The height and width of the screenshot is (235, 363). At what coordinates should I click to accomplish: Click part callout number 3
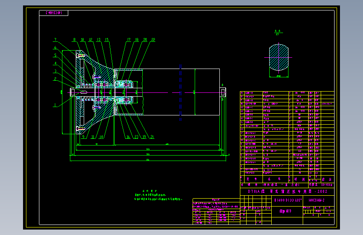[x=55, y=71]
